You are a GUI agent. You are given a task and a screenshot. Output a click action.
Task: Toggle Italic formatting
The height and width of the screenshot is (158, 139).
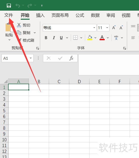click(x=54, y=38)
